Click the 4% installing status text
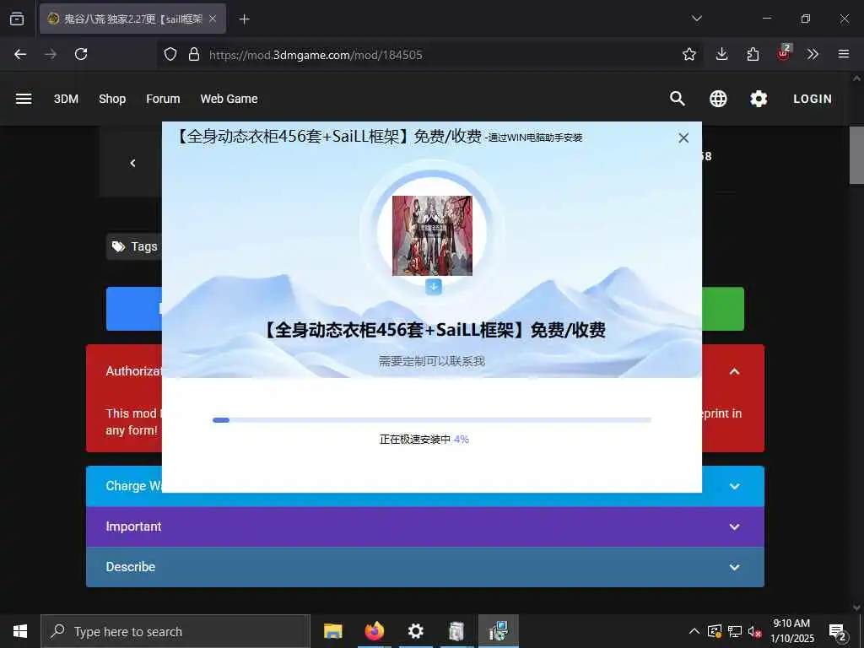 424,439
